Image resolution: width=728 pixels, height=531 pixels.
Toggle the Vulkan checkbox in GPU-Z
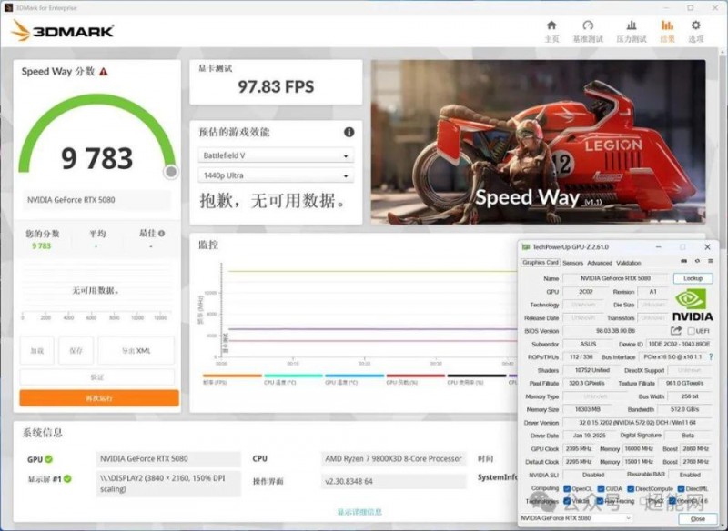coord(567,501)
